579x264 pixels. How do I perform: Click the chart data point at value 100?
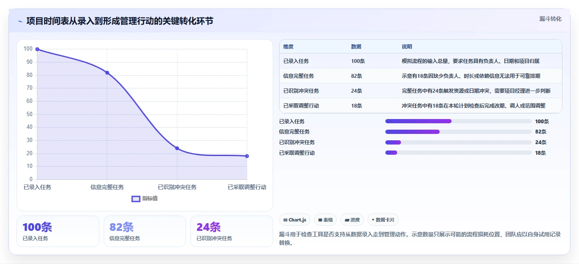tap(37, 49)
